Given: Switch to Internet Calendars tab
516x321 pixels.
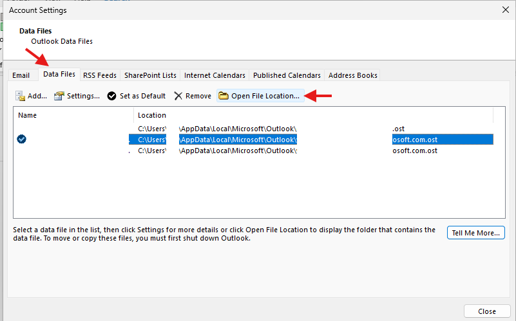Looking at the screenshot, I should pyautogui.click(x=215, y=75).
